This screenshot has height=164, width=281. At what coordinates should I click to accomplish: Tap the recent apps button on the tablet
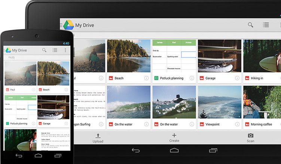(213, 150)
